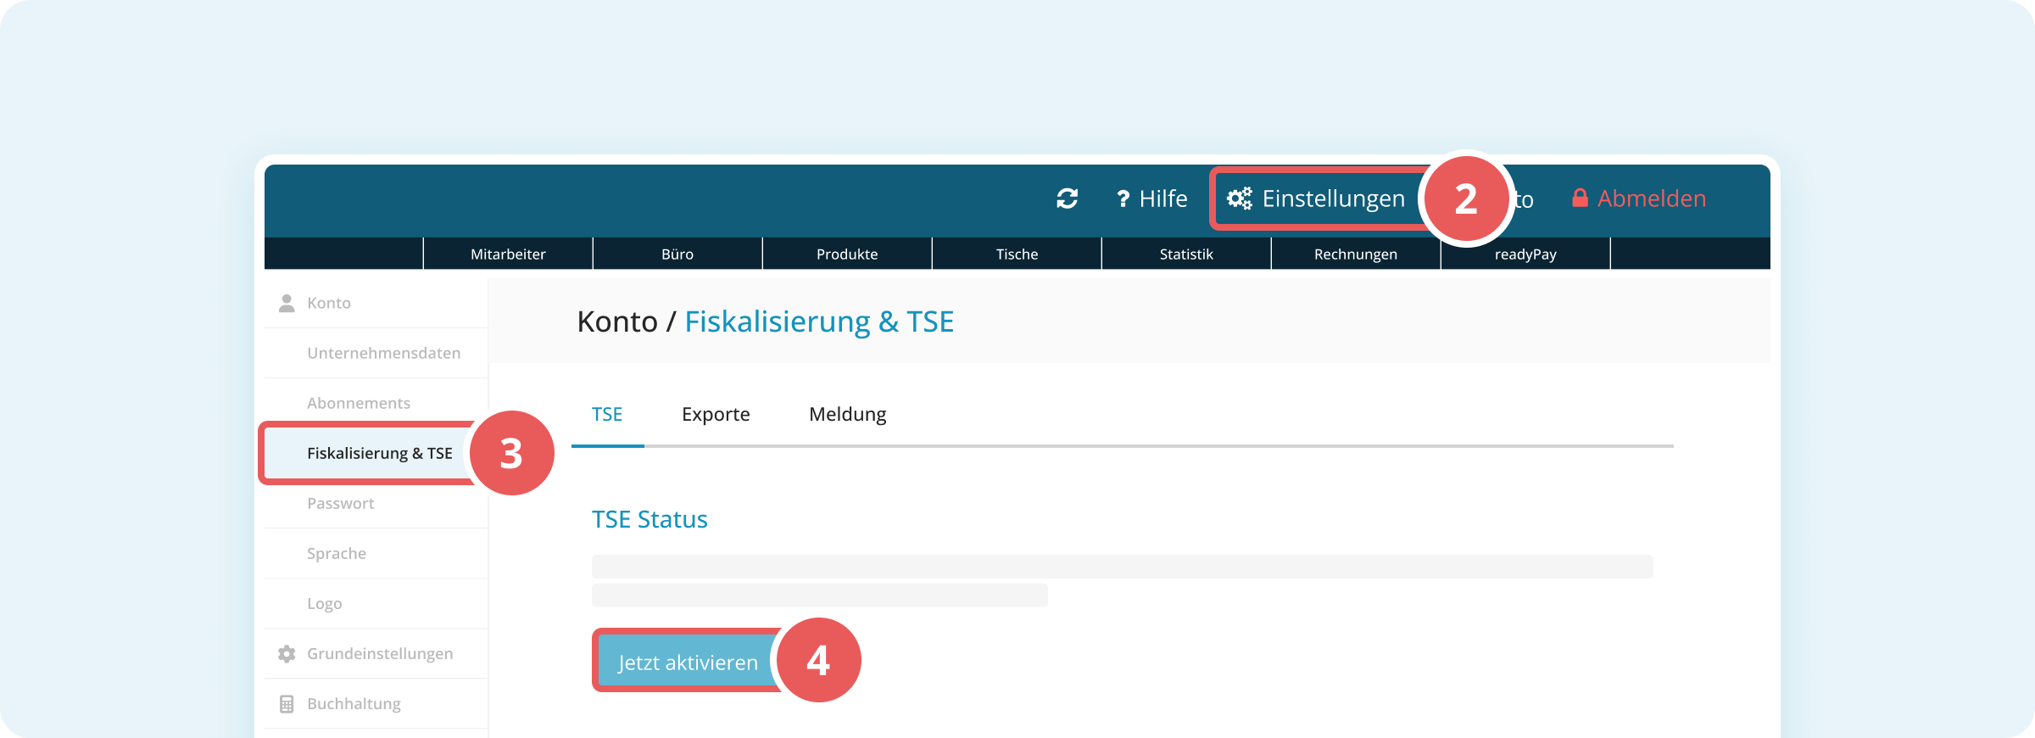Open the Produkte menu
Screen dimensions: 2035x738
(x=847, y=254)
